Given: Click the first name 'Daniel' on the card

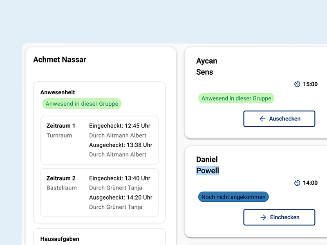Looking at the screenshot, I should (x=207, y=160).
